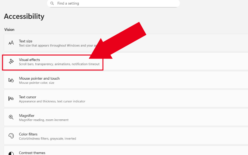248x155 pixels.
Task: Go to Mouse pointer and touch
Action: 39,78
